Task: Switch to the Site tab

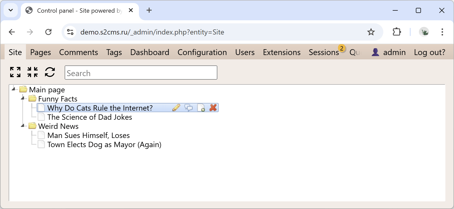Action: click(15, 52)
